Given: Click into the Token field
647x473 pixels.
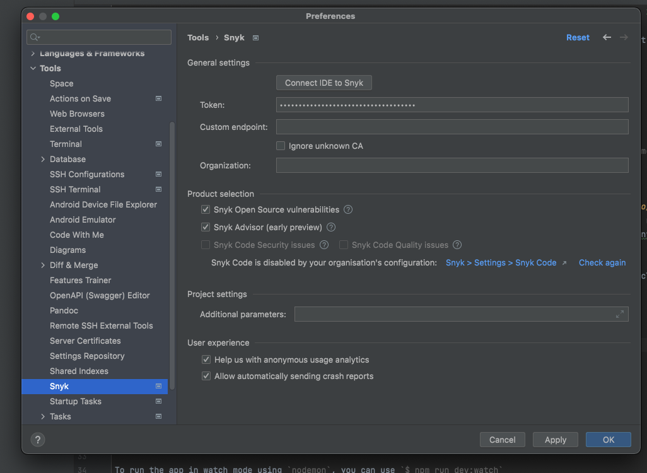Looking at the screenshot, I should coord(452,105).
